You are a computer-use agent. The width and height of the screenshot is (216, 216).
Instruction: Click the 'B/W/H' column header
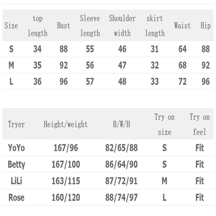tap(122, 124)
